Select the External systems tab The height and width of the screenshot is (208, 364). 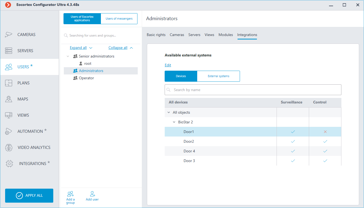point(218,76)
